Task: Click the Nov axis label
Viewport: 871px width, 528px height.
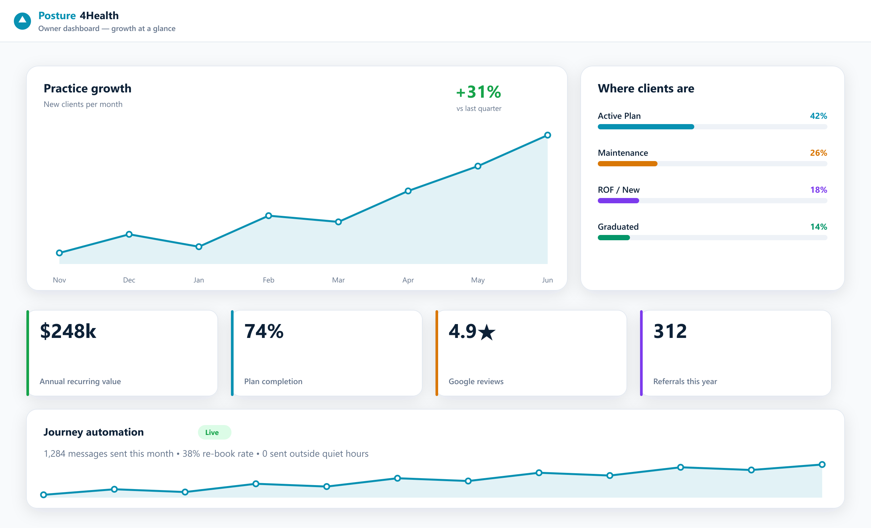Action: pyautogui.click(x=59, y=280)
